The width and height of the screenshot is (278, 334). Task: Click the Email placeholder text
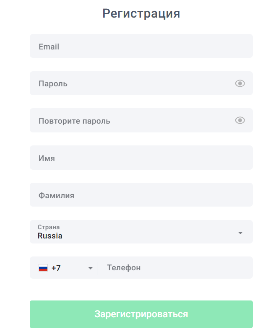tap(49, 47)
